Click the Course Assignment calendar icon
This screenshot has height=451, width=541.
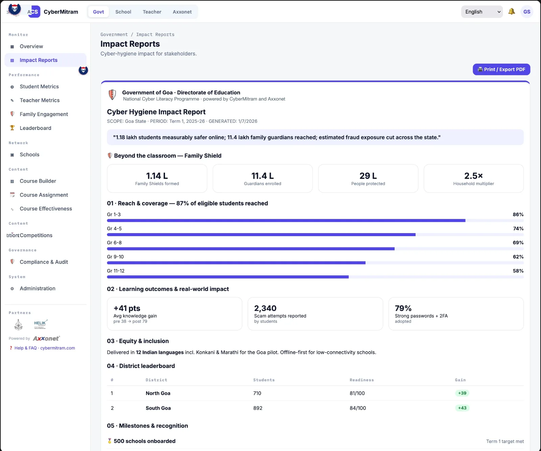[12, 195]
